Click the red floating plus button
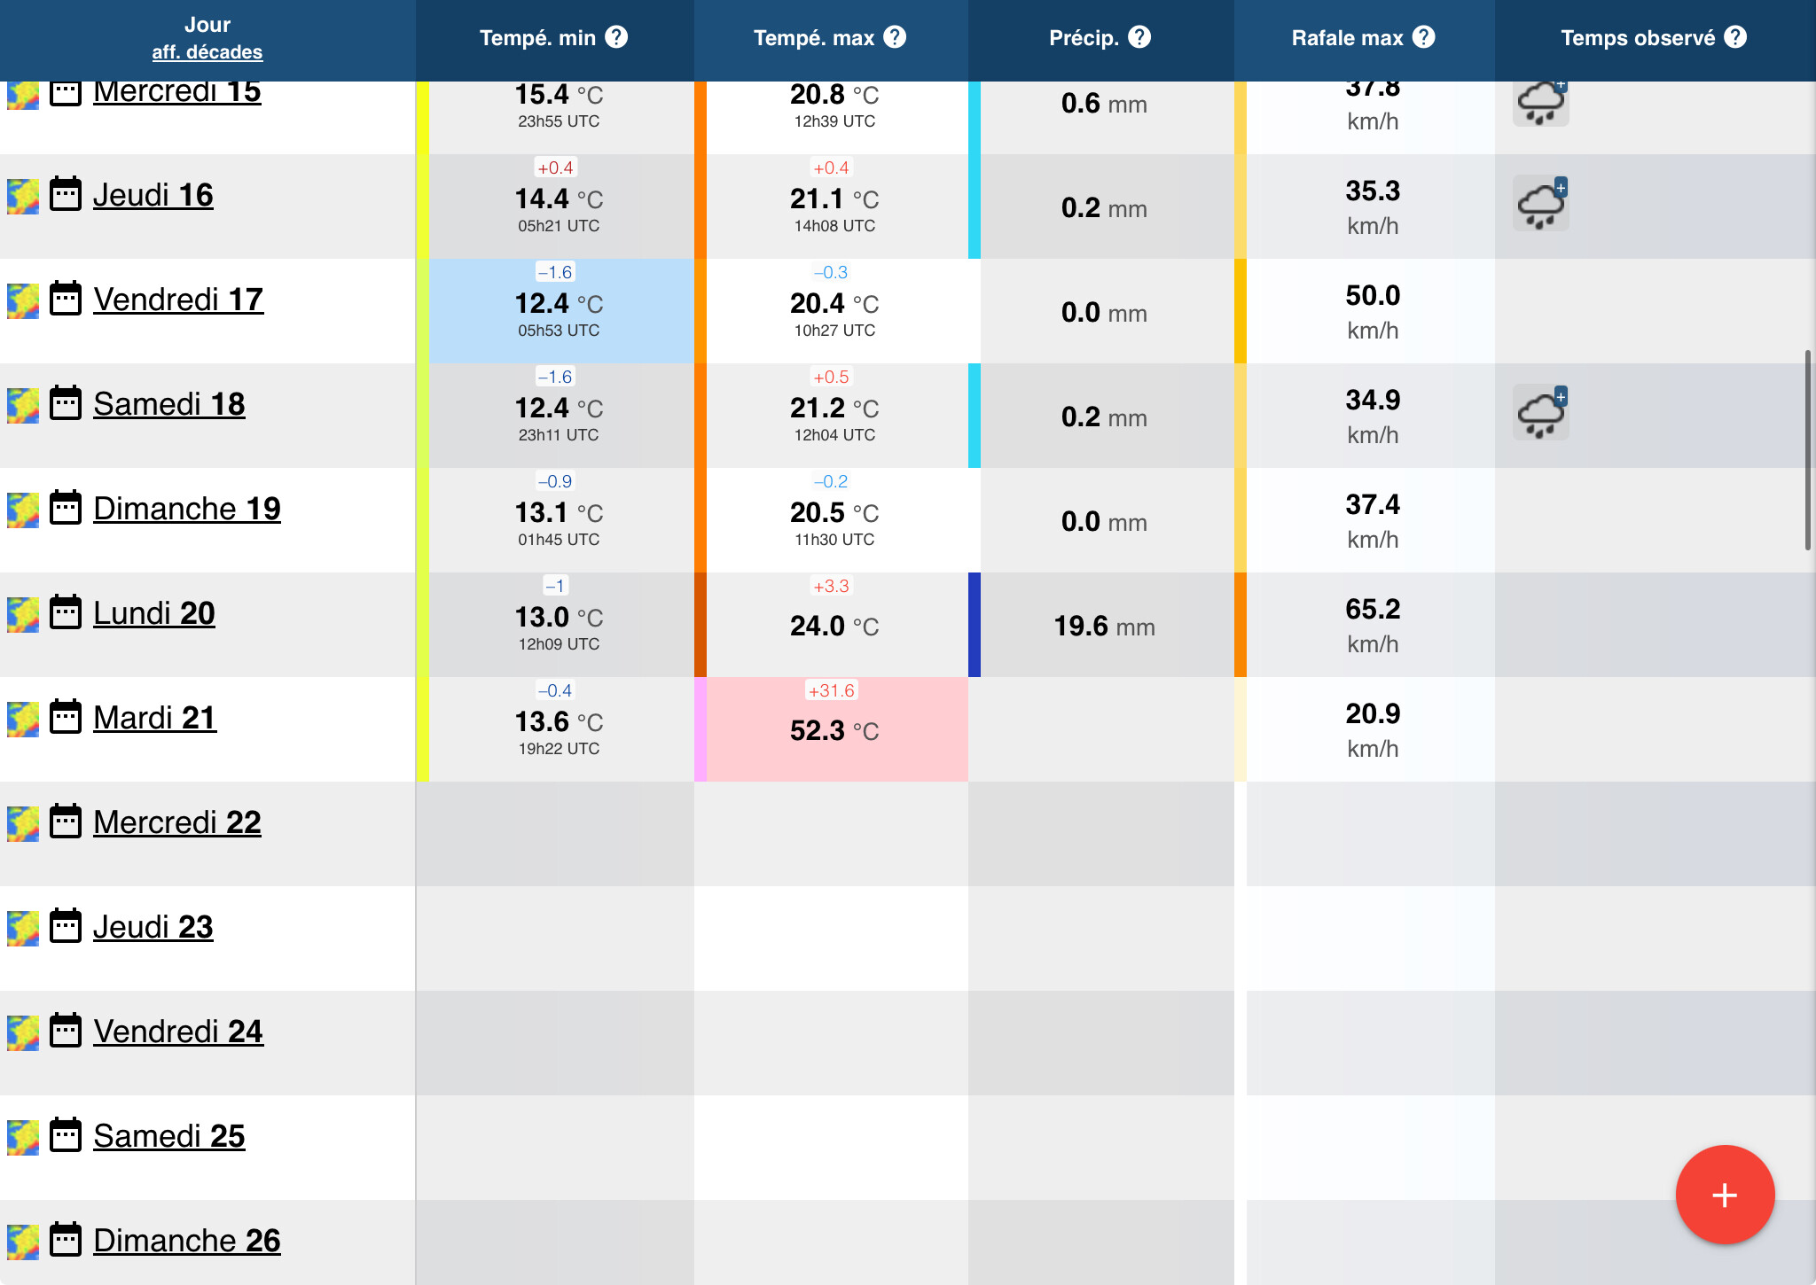 pos(1724,1195)
